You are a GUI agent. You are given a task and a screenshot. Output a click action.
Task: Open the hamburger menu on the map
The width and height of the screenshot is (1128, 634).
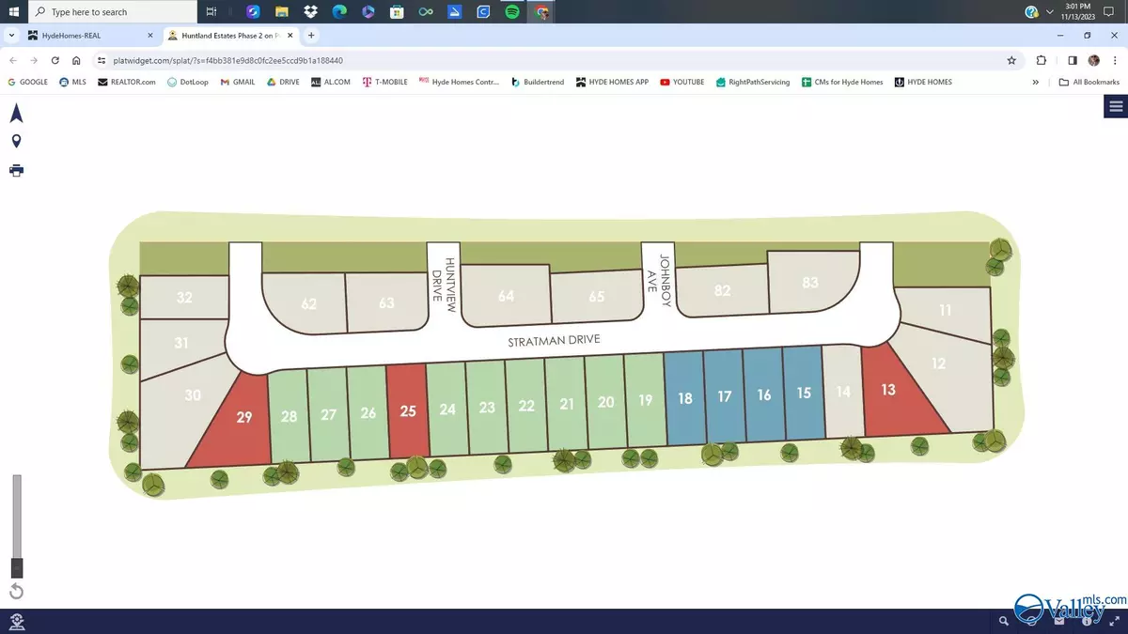[1116, 106]
